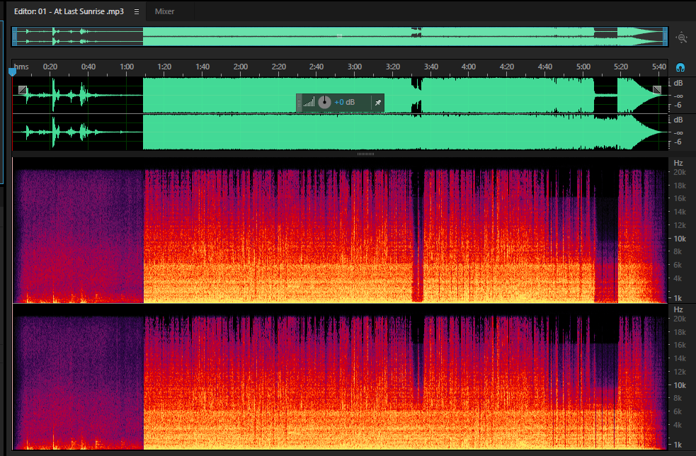
Task: Select the Fade In handle on the waveform
Action: pyautogui.click(x=23, y=90)
